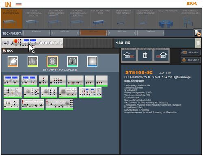Select the Stromversorgungen transformer category icon

pos(53,62)
